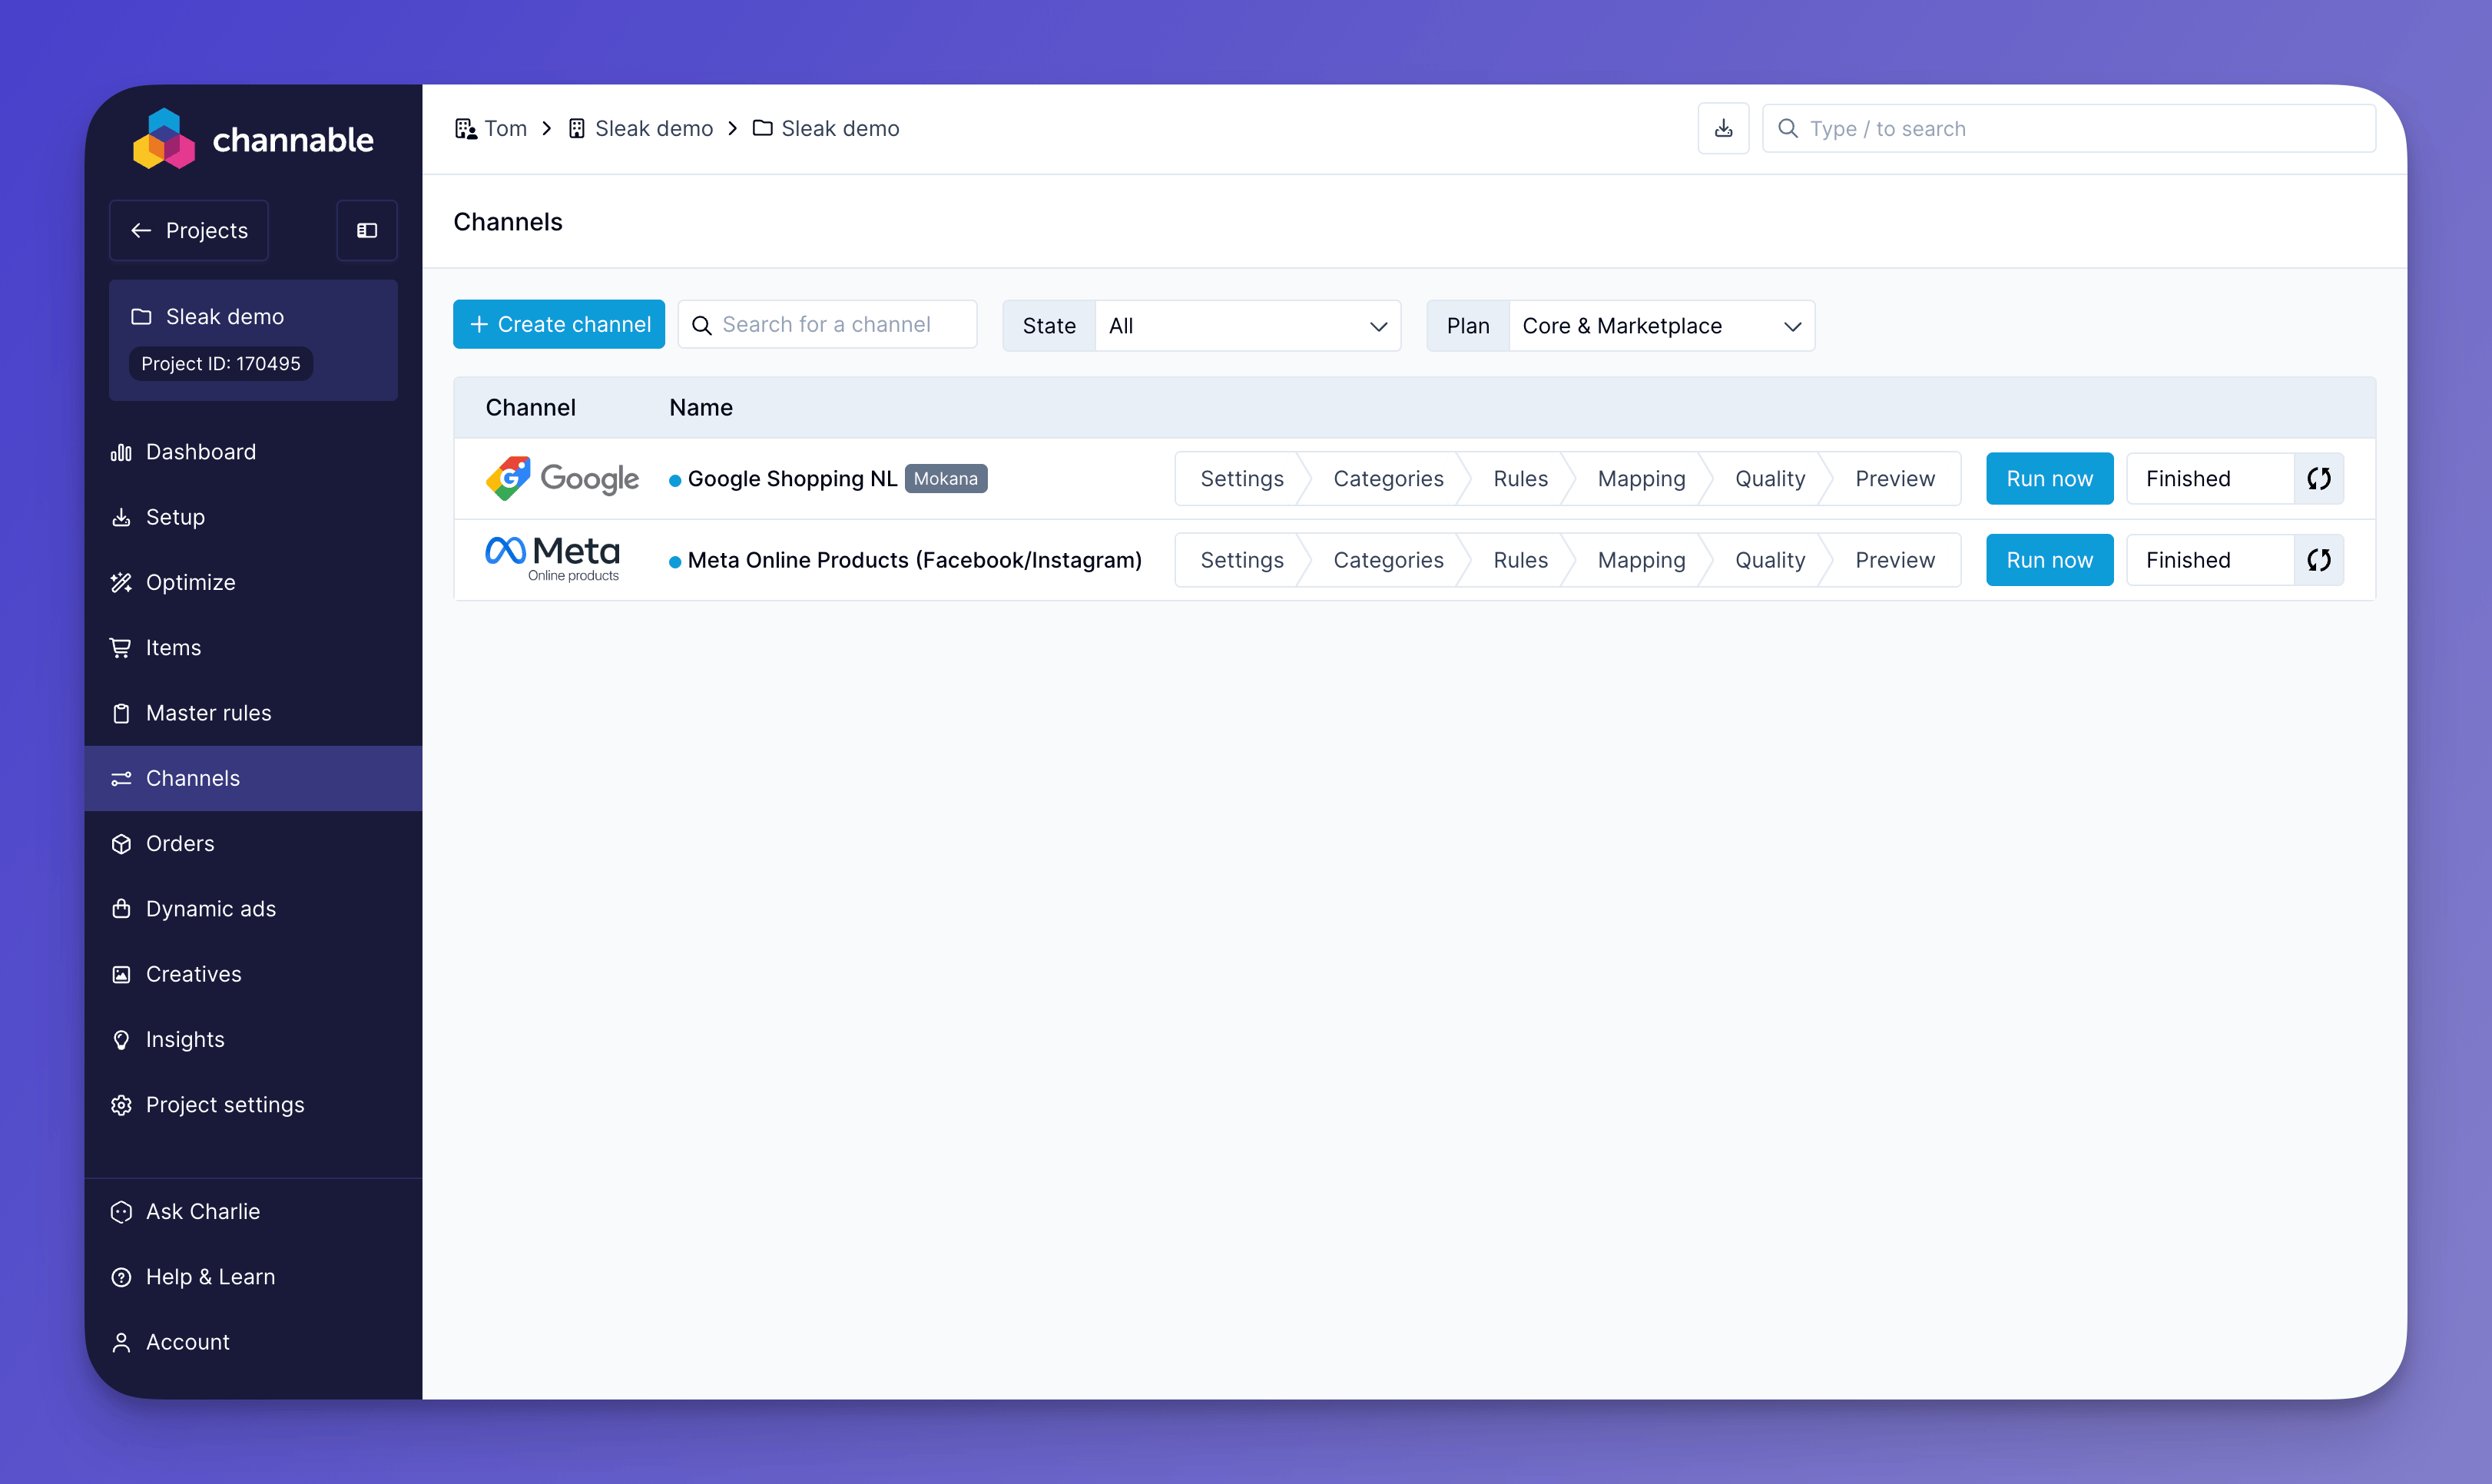Screen dimensions: 2492x1484
Task: Refresh status of Google Shopping NL
Action: [x=2318, y=478]
